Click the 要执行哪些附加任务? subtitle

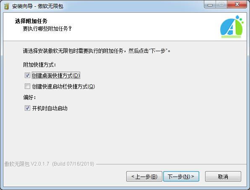pyautogui.click(x=47, y=29)
